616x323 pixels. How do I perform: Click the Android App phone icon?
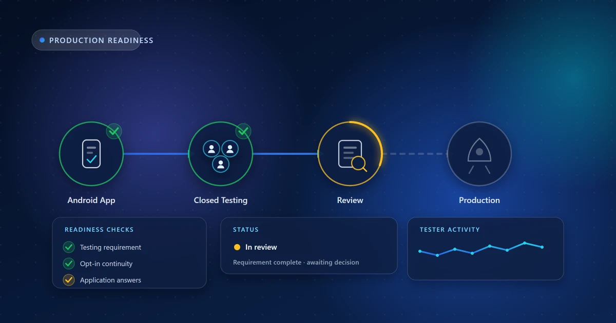91,154
